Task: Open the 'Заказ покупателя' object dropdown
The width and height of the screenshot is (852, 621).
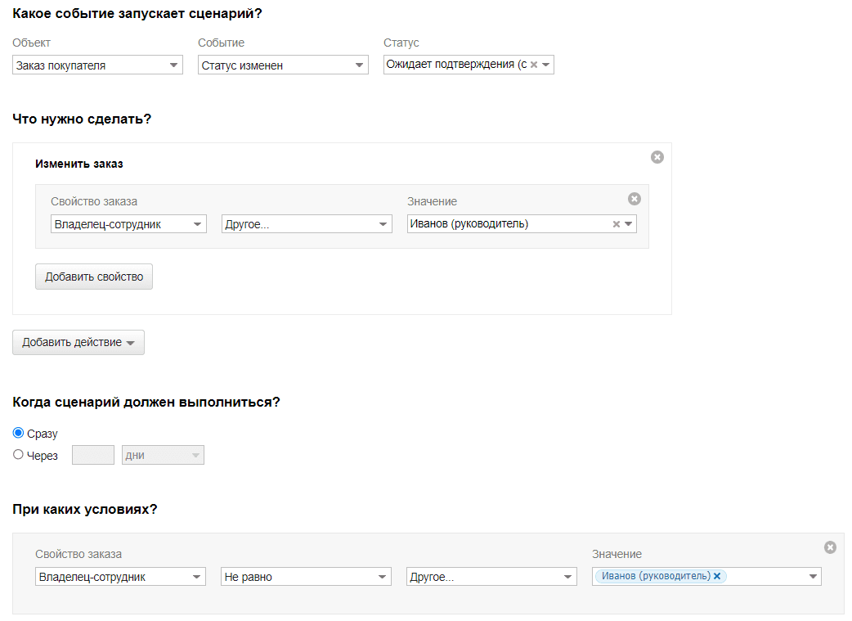Action: pyautogui.click(x=98, y=65)
